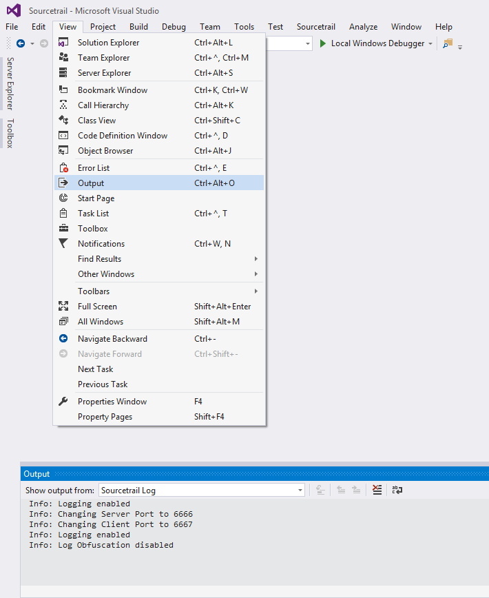Expand the Toolbars submenu
Viewport: 489px width, 598px height.
click(256, 291)
